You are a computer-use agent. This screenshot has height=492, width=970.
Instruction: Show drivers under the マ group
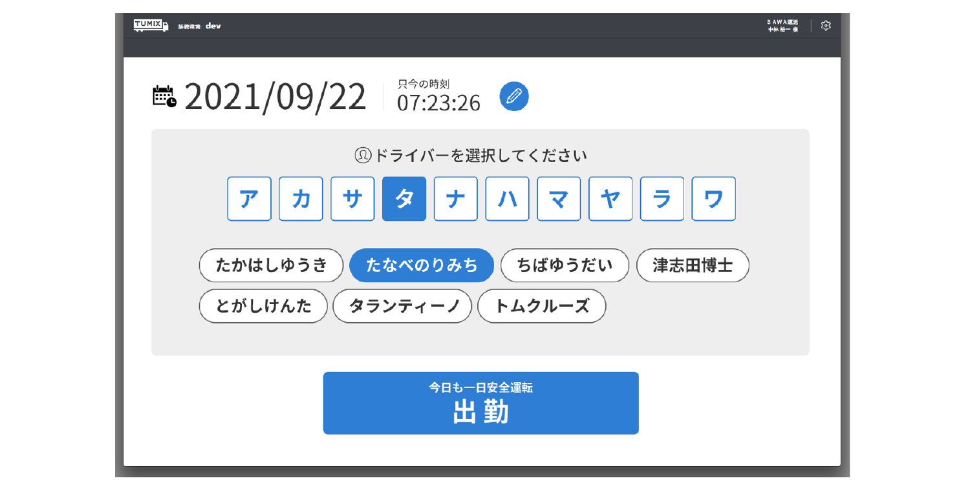[x=559, y=199]
